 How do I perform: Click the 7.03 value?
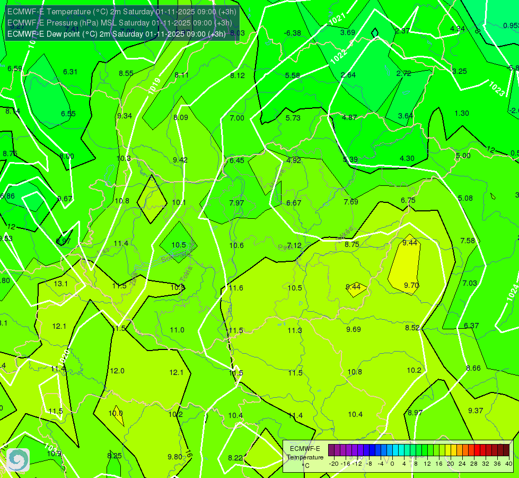coord(470,283)
